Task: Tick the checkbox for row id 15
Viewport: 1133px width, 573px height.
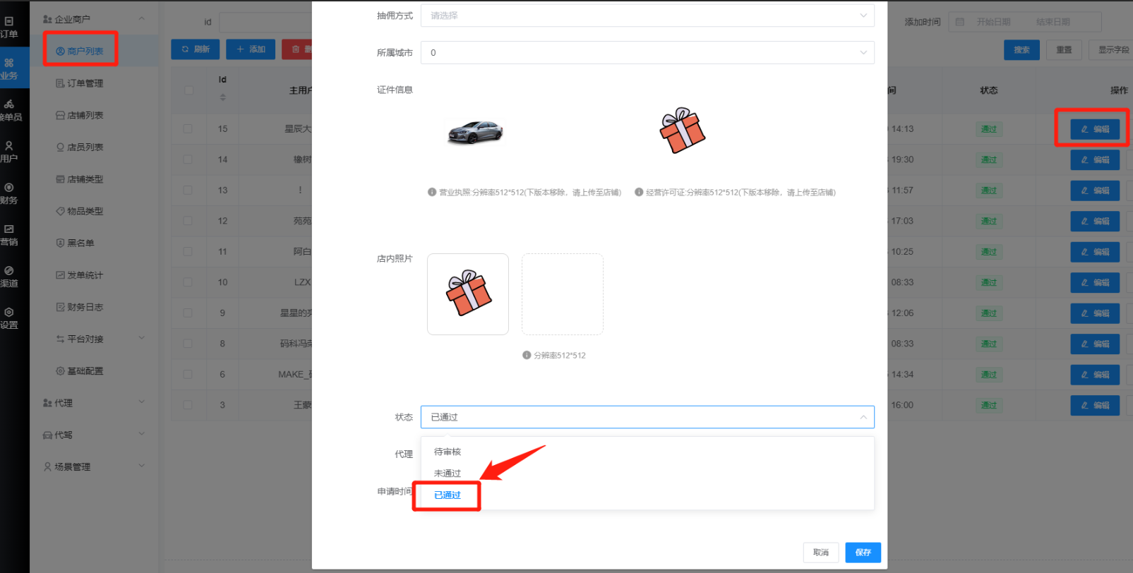Action: click(188, 129)
